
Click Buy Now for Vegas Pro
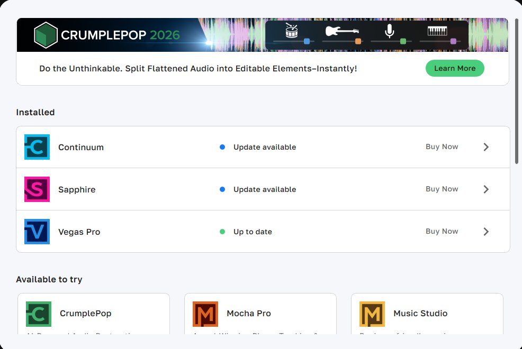coord(442,231)
